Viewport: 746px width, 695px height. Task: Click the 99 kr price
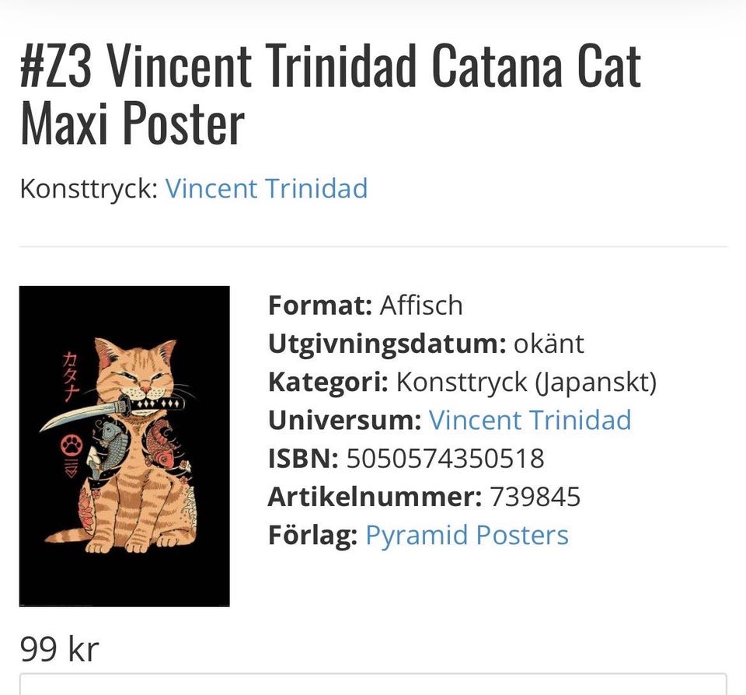pos(60,649)
